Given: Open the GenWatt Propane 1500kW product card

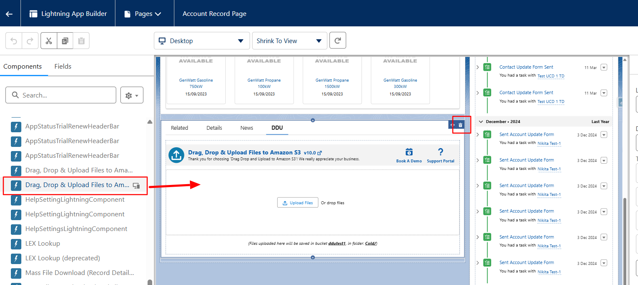Looking at the screenshot, I should pyautogui.click(x=332, y=80).
